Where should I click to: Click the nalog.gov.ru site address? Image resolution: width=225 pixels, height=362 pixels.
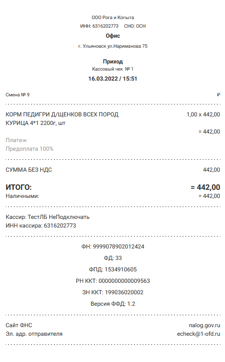(x=204, y=325)
